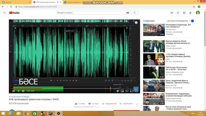
Task: Open File Explorer from taskbar
Action: (19, 113)
